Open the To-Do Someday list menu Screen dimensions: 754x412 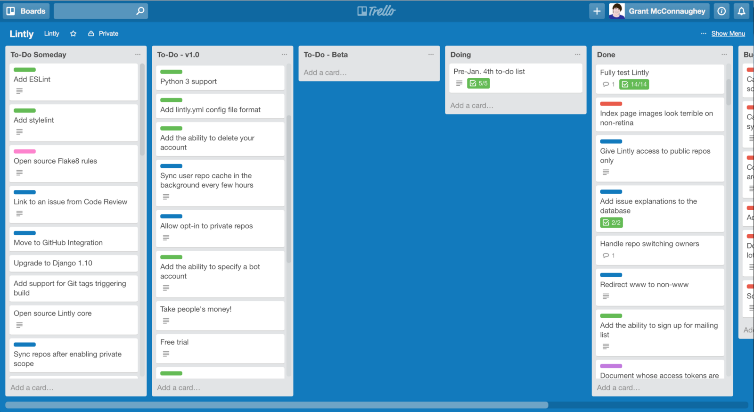(138, 55)
